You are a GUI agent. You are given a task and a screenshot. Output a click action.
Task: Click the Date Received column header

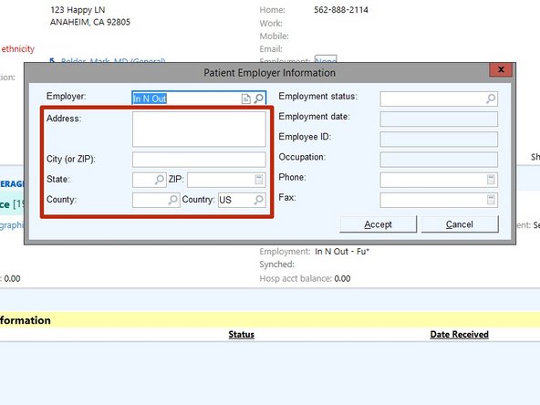point(459,335)
